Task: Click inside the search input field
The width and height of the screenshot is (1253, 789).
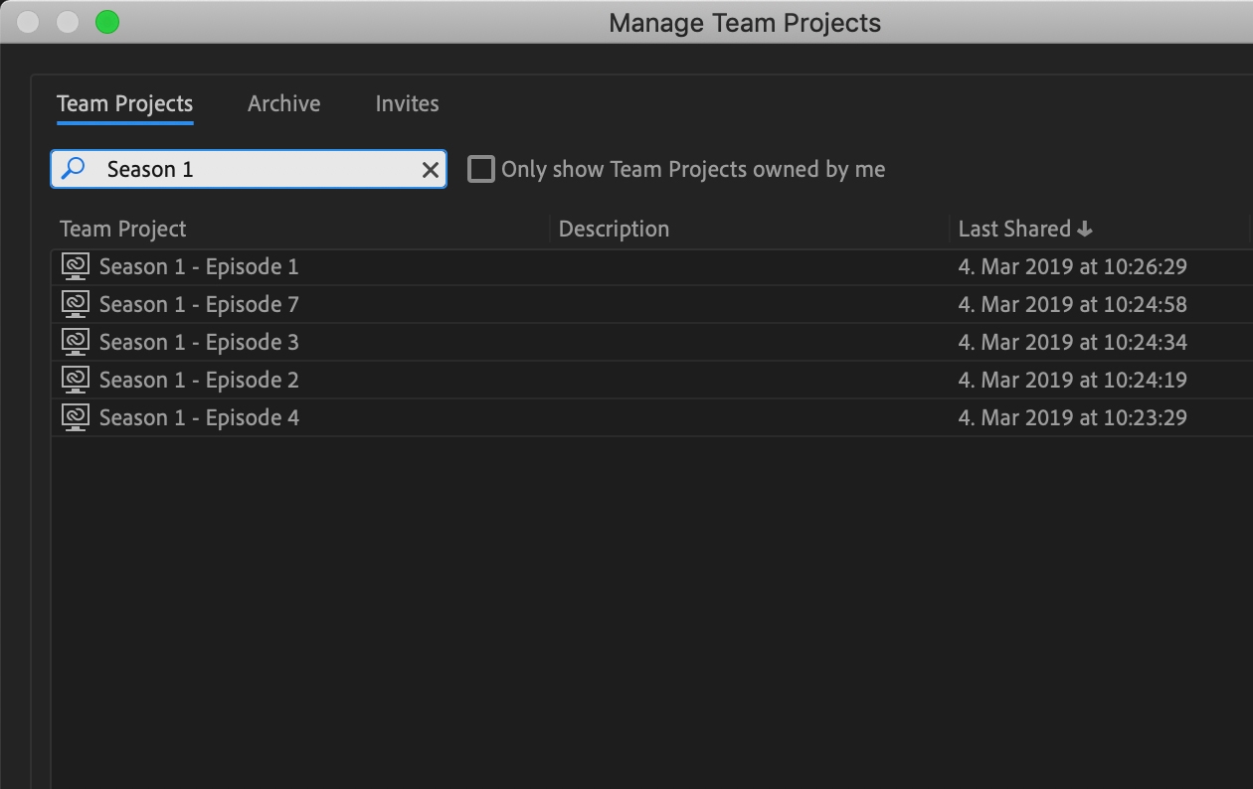Action: coord(249,168)
